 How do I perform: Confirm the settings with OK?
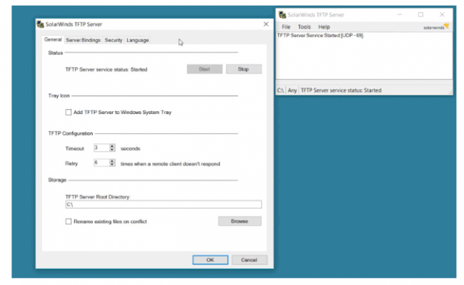point(210,260)
